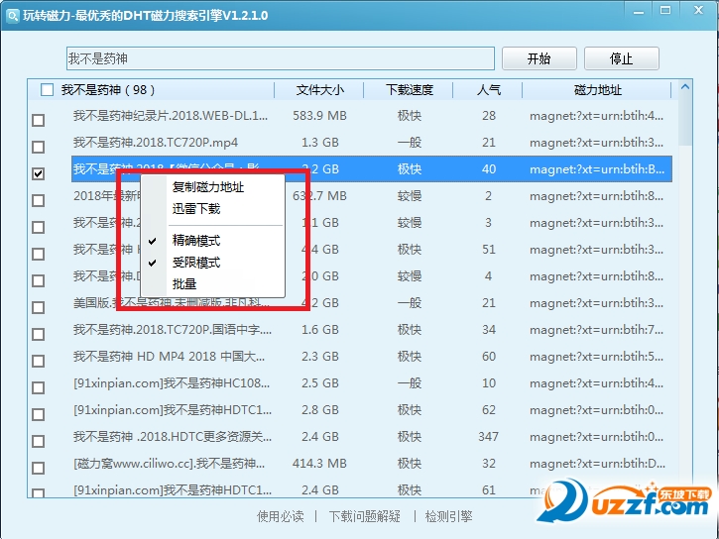This screenshot has width=719, height=539.
Task: Select row [91xinpian.com]我不是药神HC108
Action: [172, 383]
